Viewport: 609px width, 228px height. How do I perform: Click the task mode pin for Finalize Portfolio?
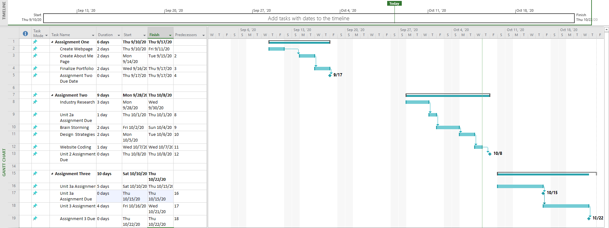pos(35,68)
